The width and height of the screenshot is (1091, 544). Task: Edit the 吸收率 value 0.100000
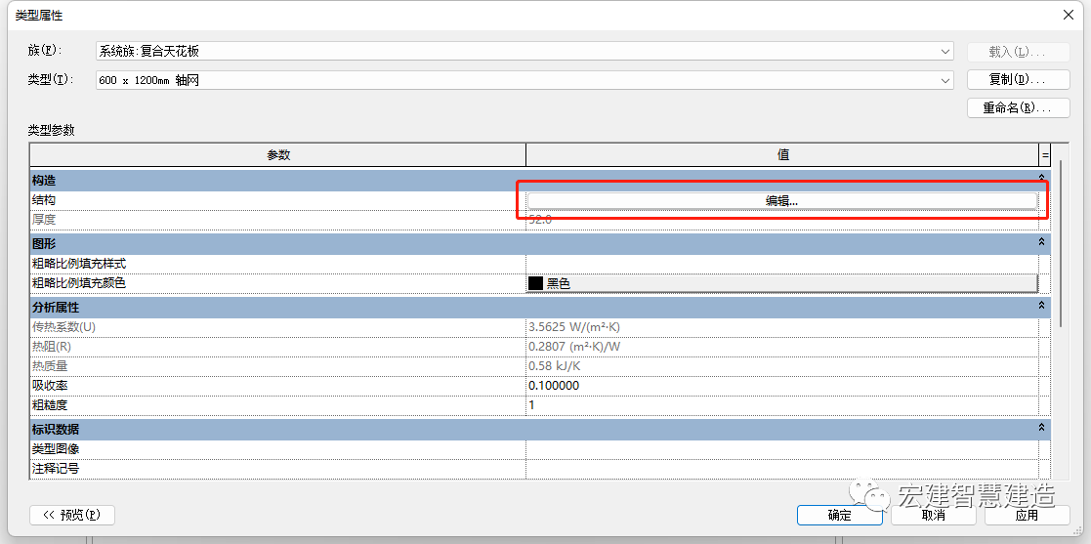coord(782,386)
